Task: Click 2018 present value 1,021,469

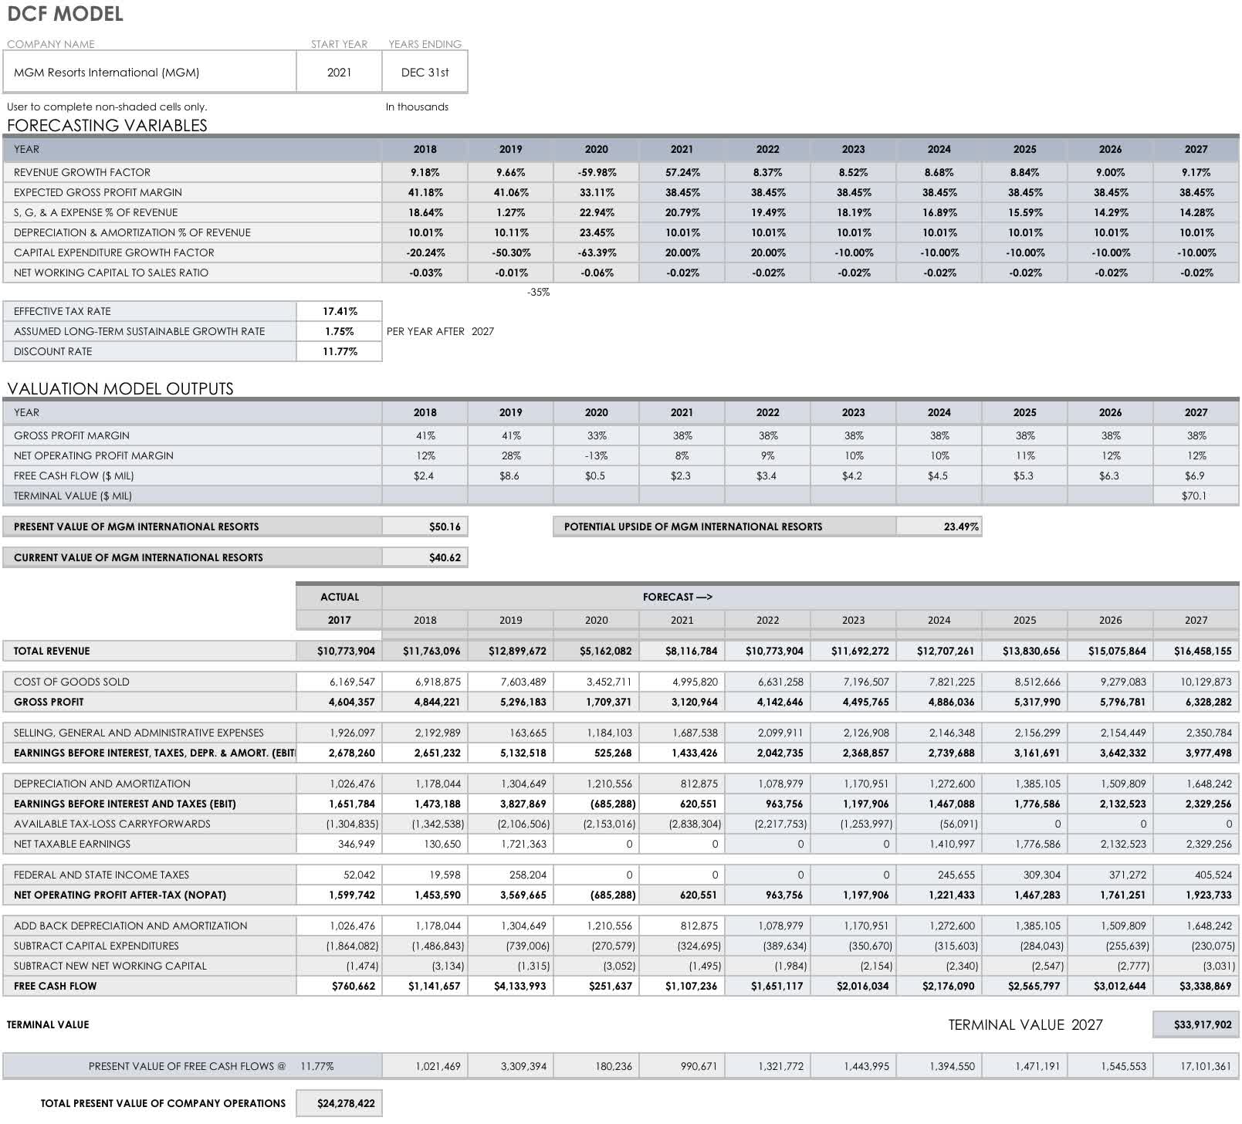Action: click(x=425, y=1066)
